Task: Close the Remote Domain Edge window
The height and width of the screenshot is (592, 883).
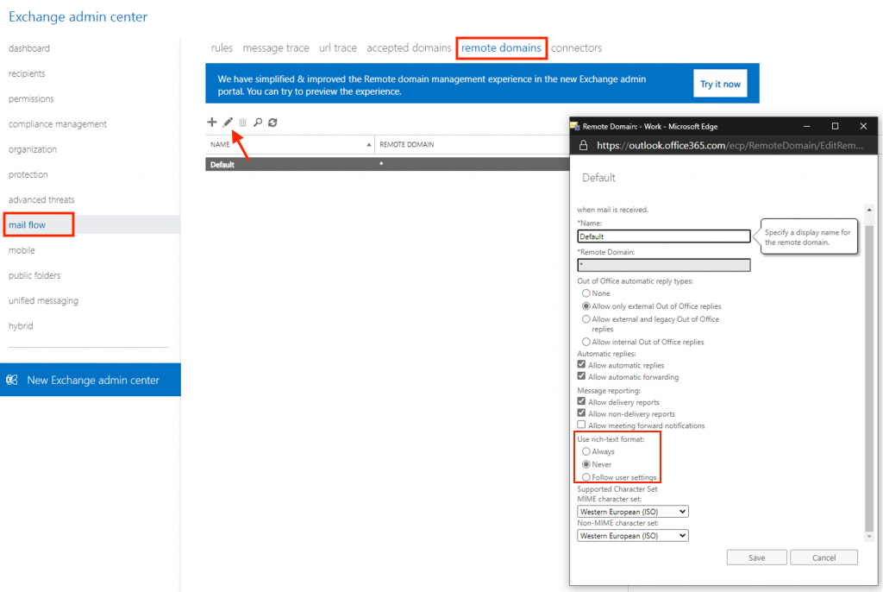Action: click(863, 126)
